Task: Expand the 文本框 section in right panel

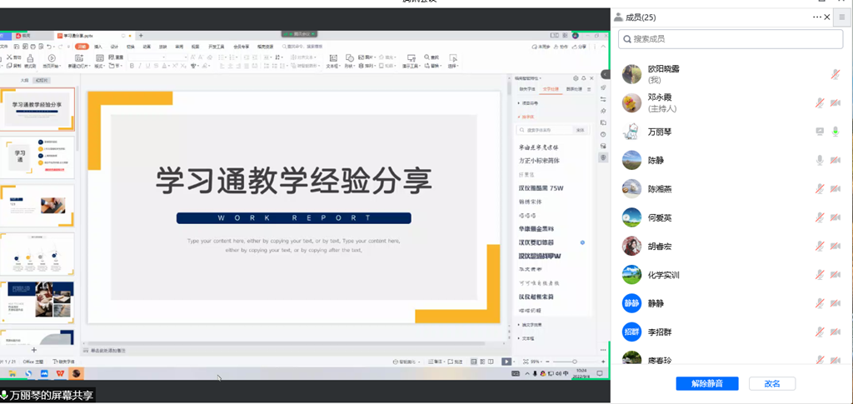Action: tap(526, 337)
